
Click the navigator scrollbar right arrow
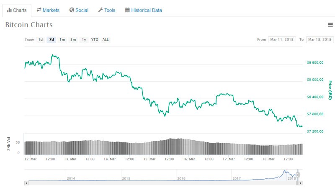point(300,183)
